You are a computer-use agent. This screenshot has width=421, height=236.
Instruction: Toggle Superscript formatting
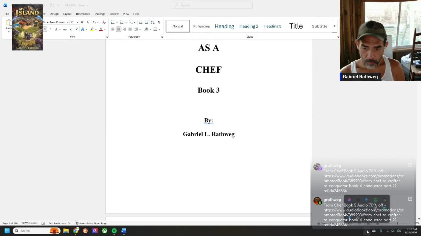76,29
